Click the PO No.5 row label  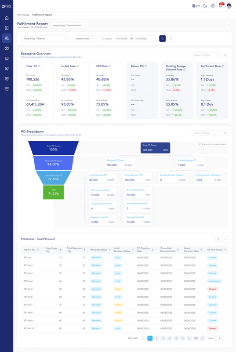28,289
